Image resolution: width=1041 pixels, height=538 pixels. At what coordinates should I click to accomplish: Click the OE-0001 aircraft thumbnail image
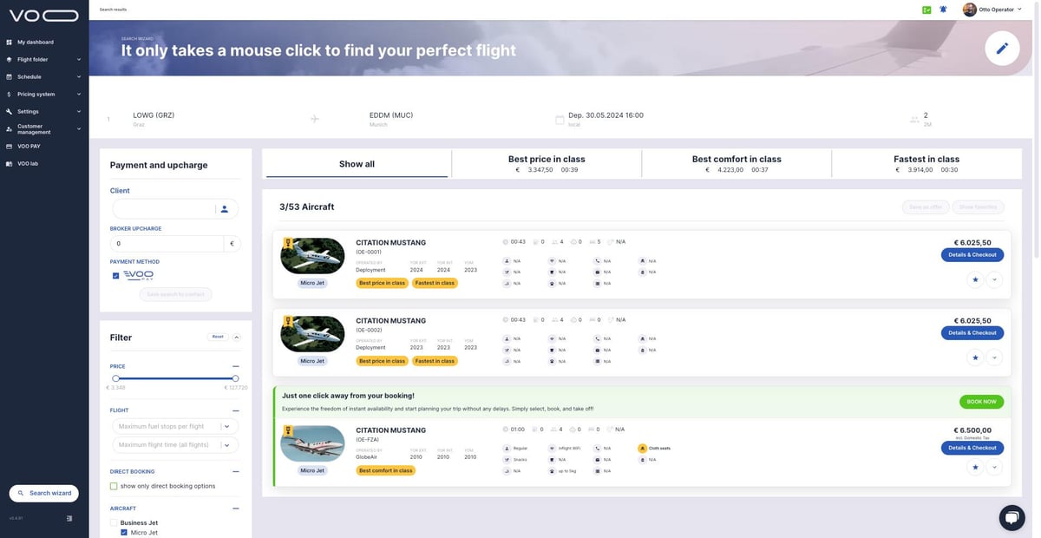point(312,256)
